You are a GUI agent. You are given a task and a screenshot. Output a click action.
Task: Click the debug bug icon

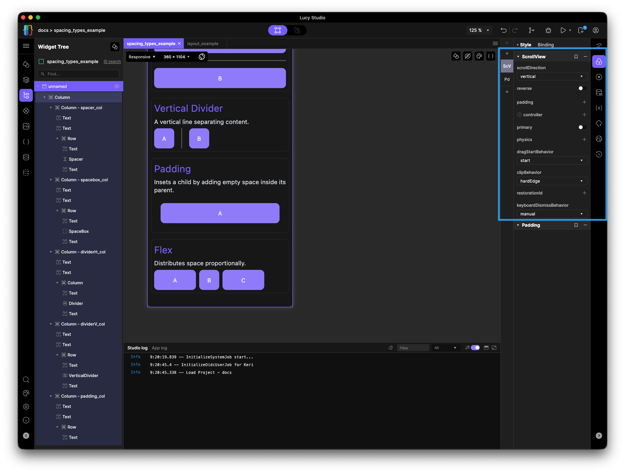(x=548, y=30)
